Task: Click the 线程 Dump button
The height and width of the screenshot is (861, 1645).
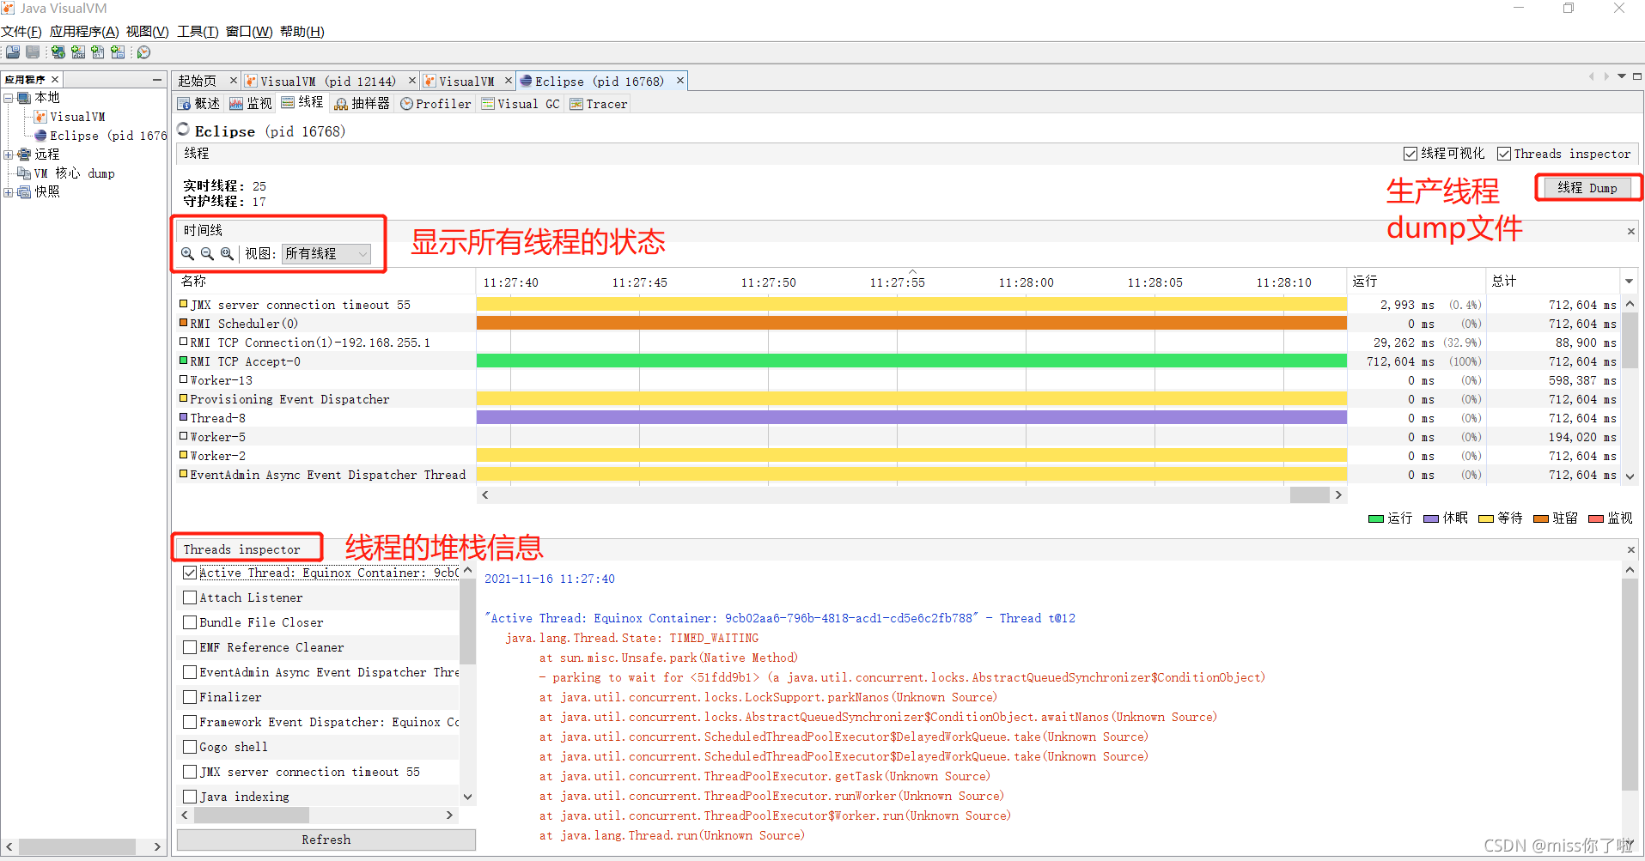Action: [x=1587, y=187]
